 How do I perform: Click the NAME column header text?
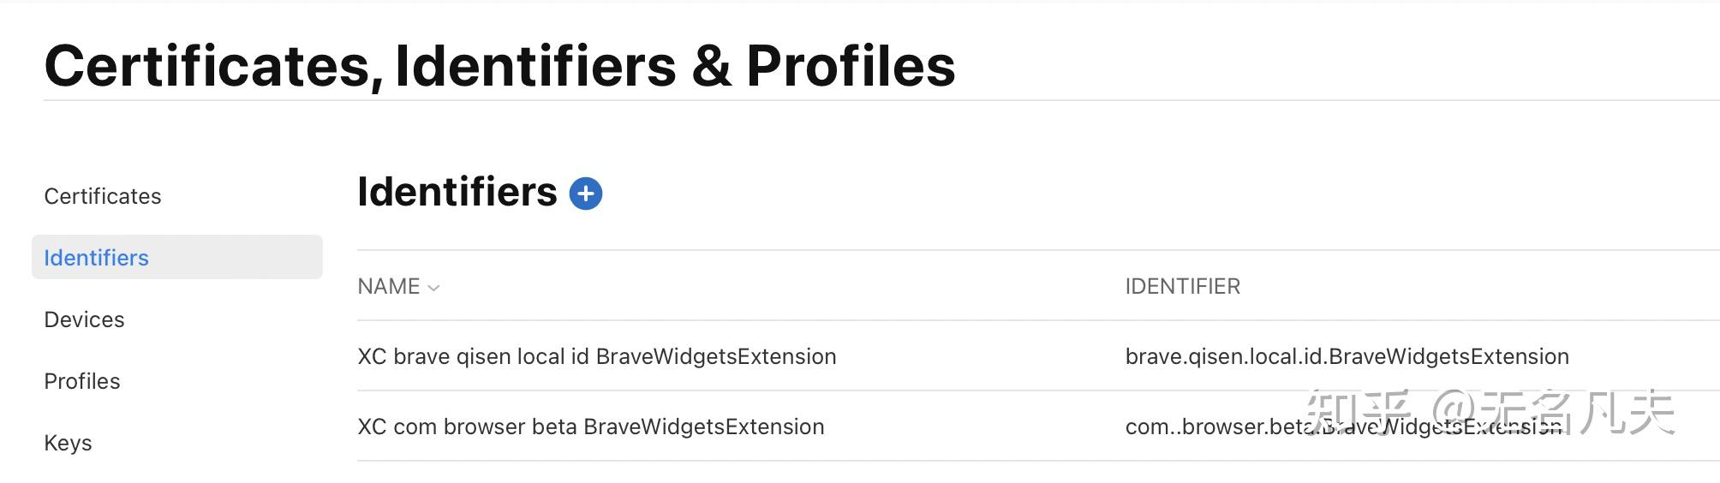[x=388, y=286]
